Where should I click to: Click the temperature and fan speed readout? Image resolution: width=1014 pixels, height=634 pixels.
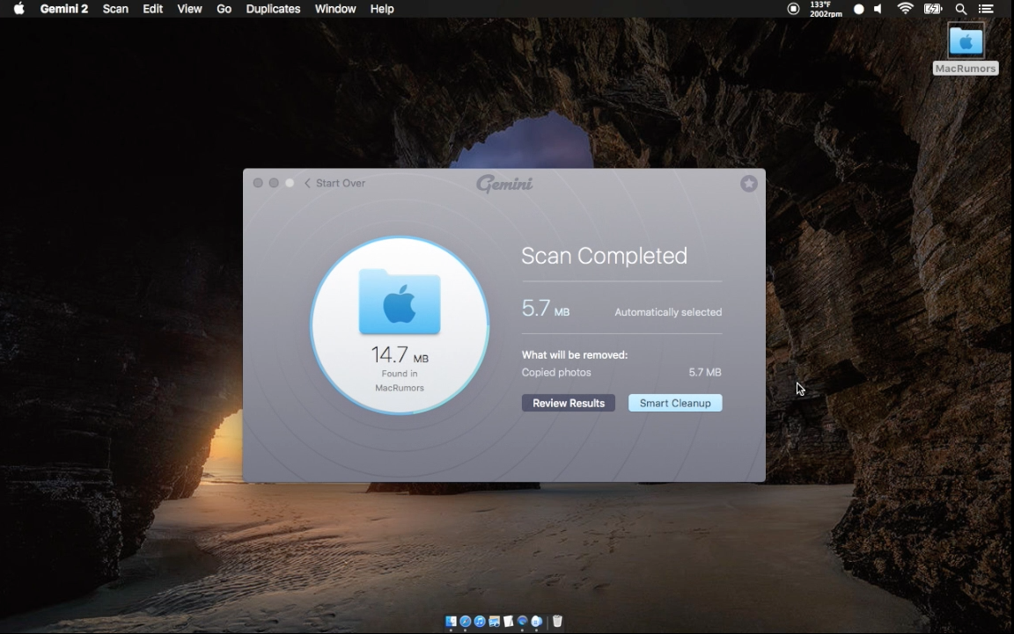point(826,9)
